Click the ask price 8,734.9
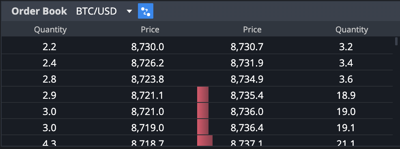This screenshot has height=149, width=400. point(247,79)
